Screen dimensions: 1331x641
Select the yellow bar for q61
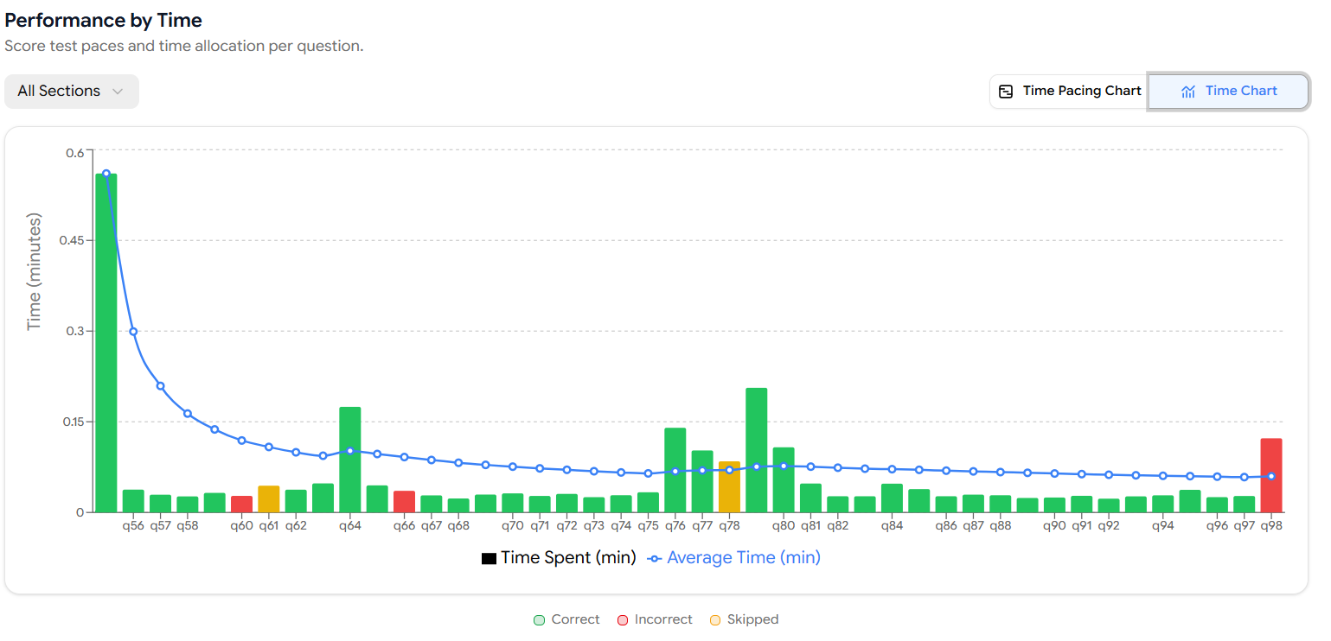tap(269, 499)
